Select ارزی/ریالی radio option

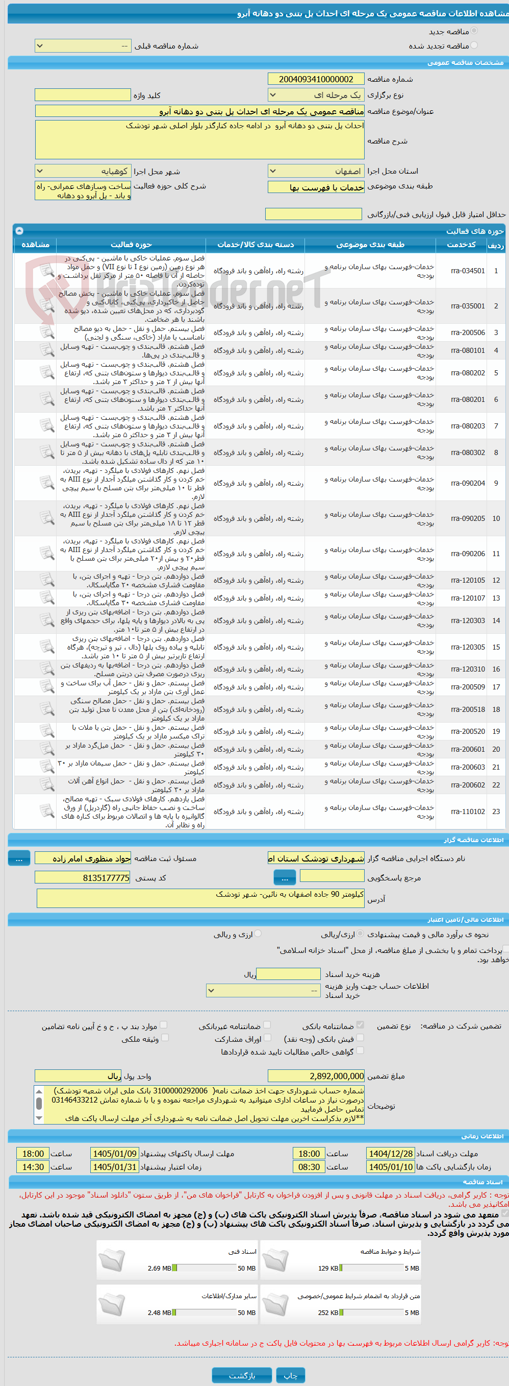pyautogui.click(x=360, y=934)
